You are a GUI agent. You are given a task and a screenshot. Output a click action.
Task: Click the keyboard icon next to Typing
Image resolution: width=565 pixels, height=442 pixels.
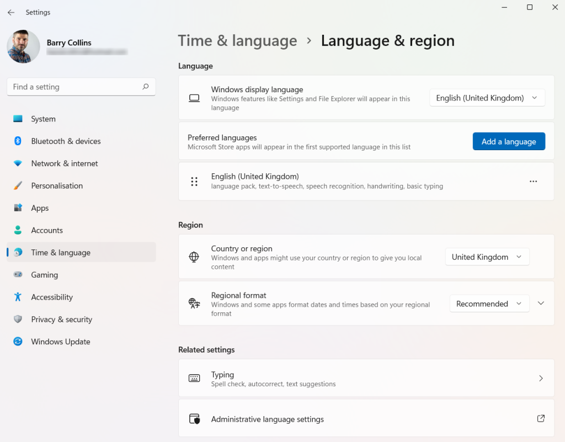click(194, 378)
